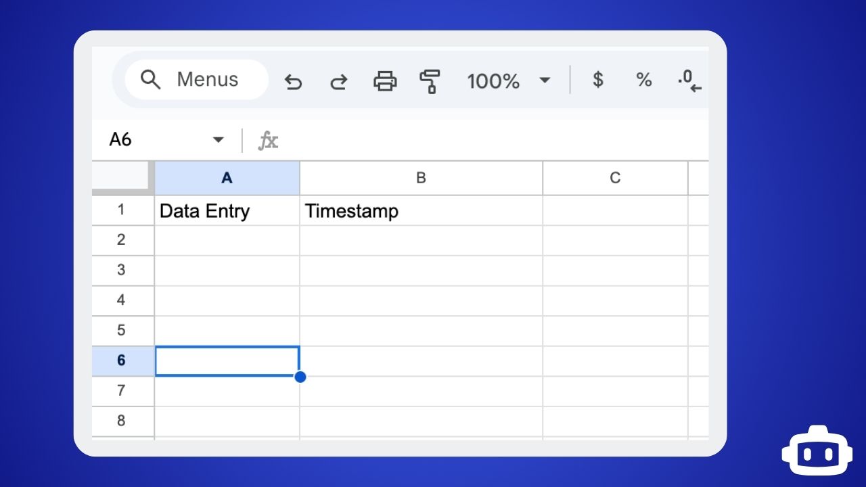Click the Data Entry cell
866x487 pixels.
point(227,211)
